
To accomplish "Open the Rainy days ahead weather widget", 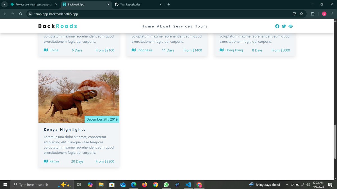I will [x=265, y=185].
